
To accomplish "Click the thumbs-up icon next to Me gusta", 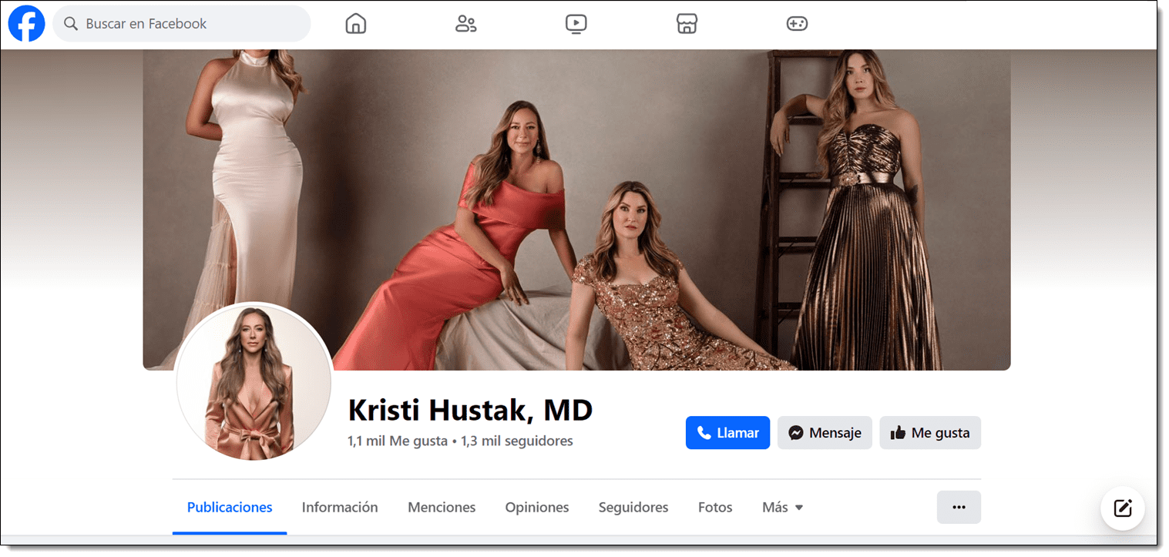I will tap(896, 432).
